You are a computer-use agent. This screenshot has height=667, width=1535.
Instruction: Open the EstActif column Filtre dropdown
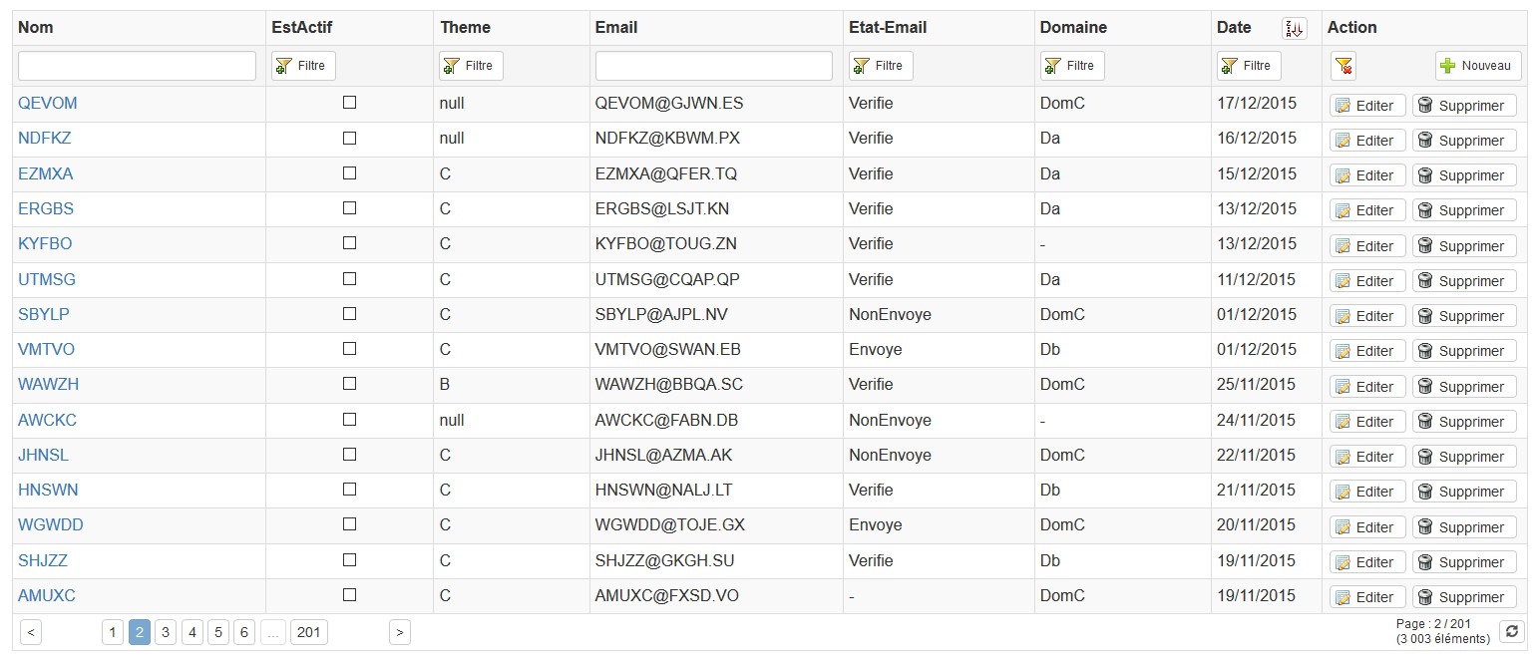[303, 66]
